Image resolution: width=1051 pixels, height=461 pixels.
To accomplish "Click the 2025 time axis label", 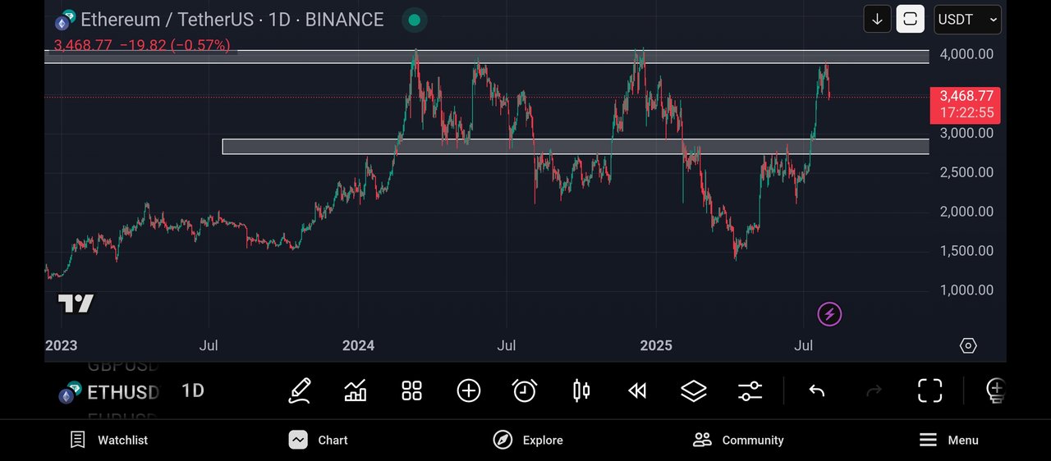I will coord(656,345).
